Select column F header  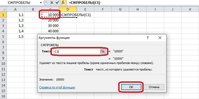(x=103, y=9)
